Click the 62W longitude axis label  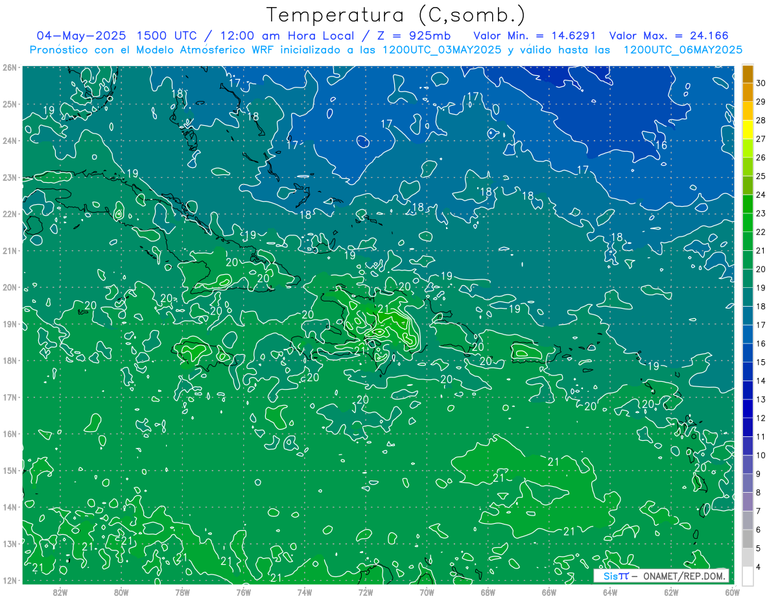tap(671, 592)
